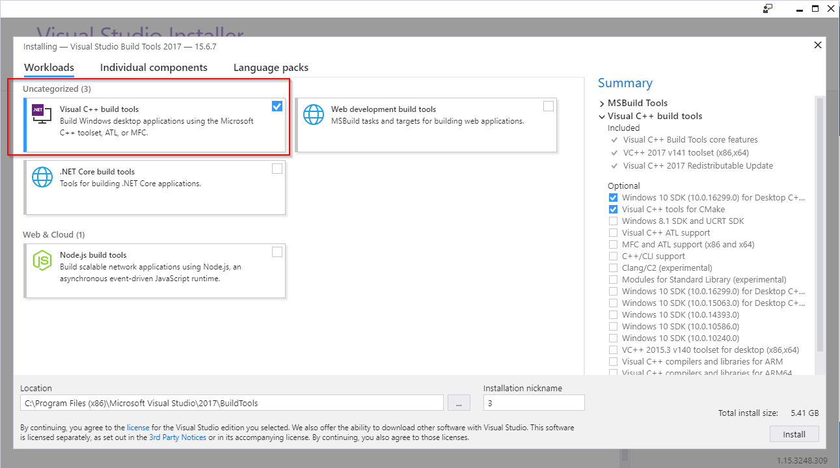This screenshot has width=840, height=468.
Task: Check Visual C++ compilers and libraries for ARM
Action: pos(613,361)
